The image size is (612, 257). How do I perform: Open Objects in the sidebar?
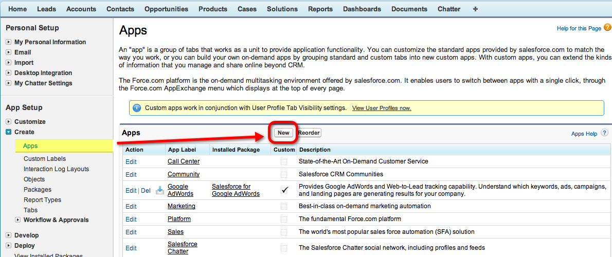pyautogui.click(x=34, y=179)
